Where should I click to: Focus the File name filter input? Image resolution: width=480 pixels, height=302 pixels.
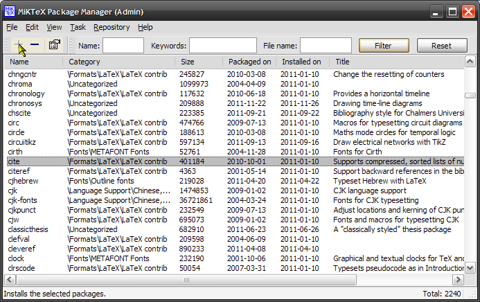pyautogui.click(x=326, y=46)
